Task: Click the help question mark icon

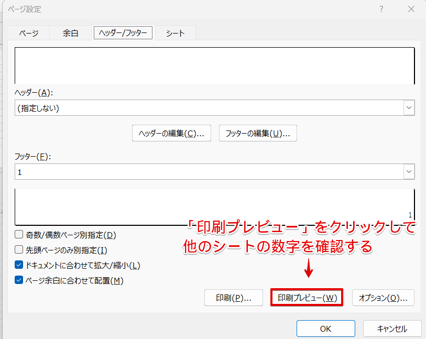Action: pos(381,9)
